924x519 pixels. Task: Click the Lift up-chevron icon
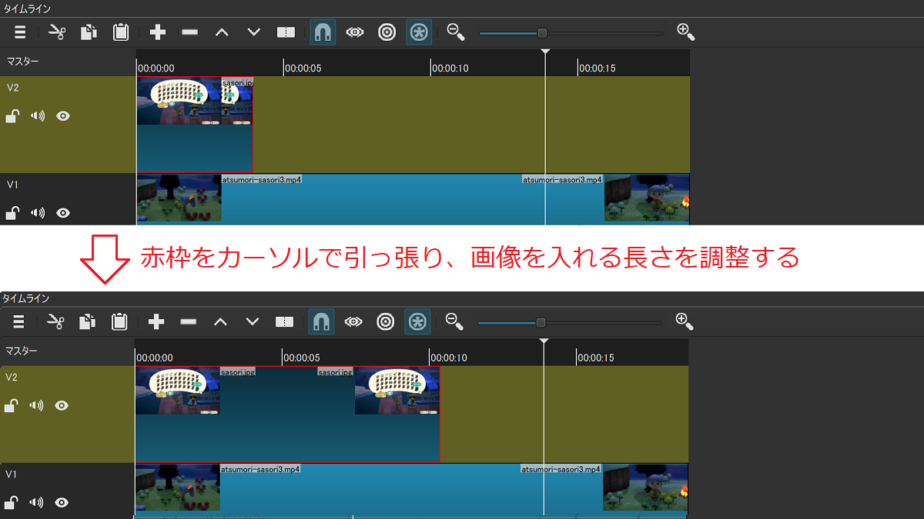(221, 32)
